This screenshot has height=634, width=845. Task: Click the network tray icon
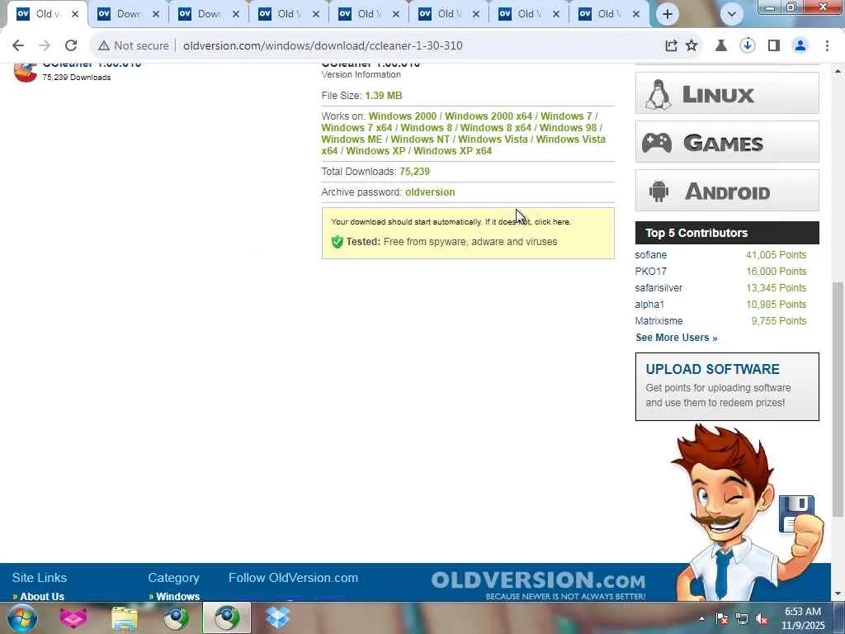[742, 619]
